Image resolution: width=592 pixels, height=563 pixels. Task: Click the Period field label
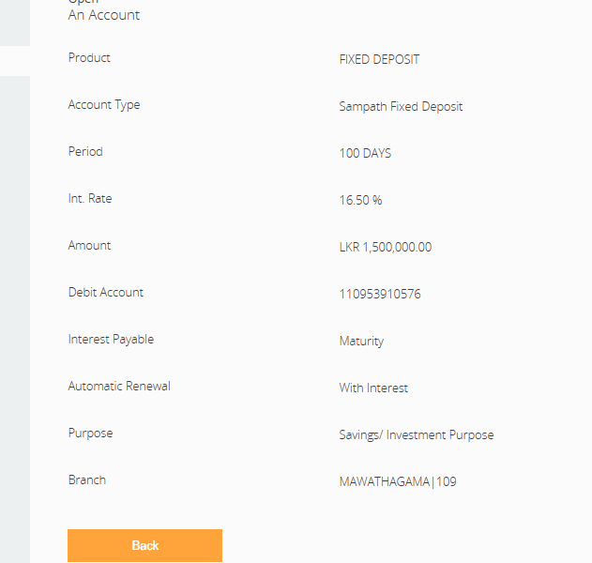85,152
